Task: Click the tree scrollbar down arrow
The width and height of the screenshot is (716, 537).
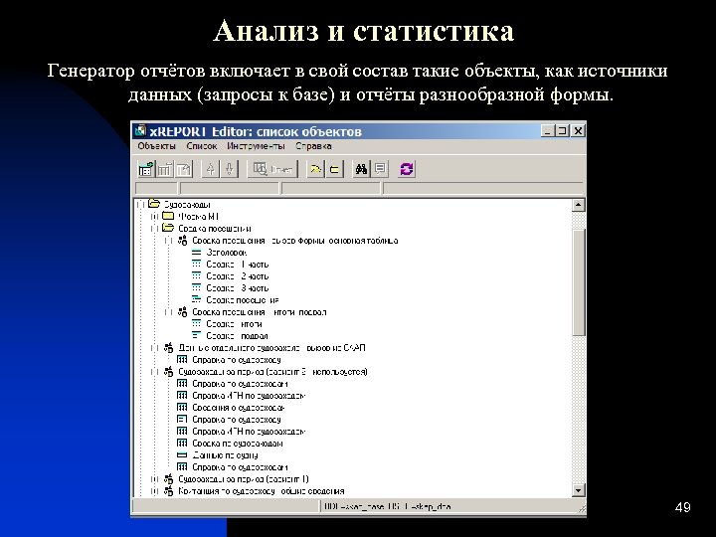Action: coord(579,491)
